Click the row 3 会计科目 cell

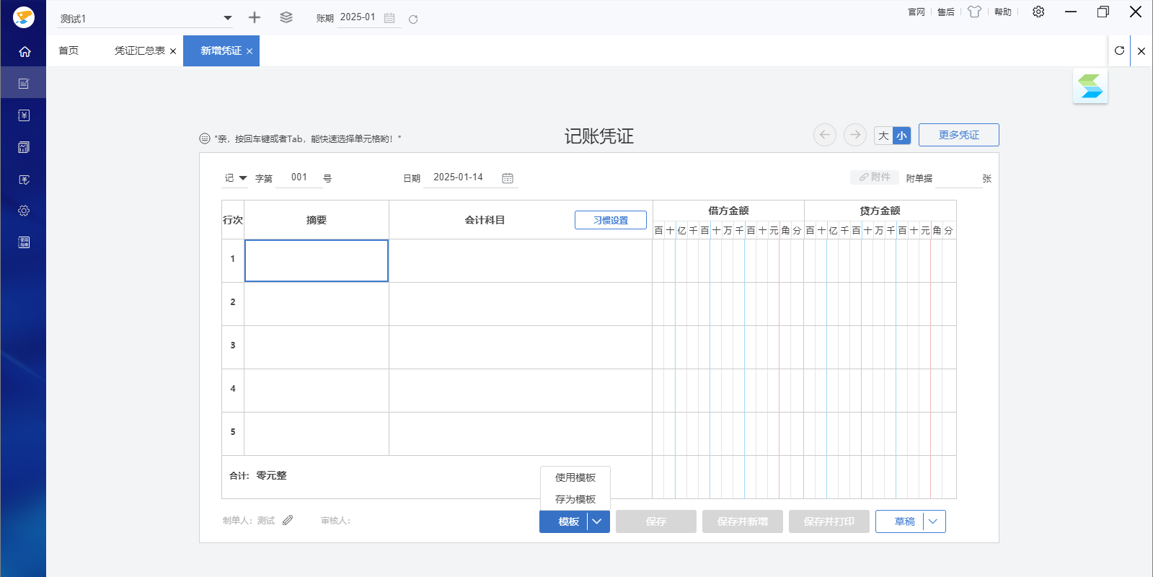tap(521, 347)
